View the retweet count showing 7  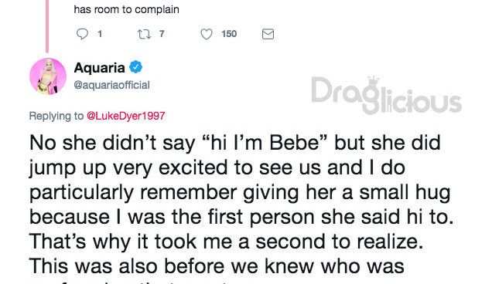click(162, 34)
